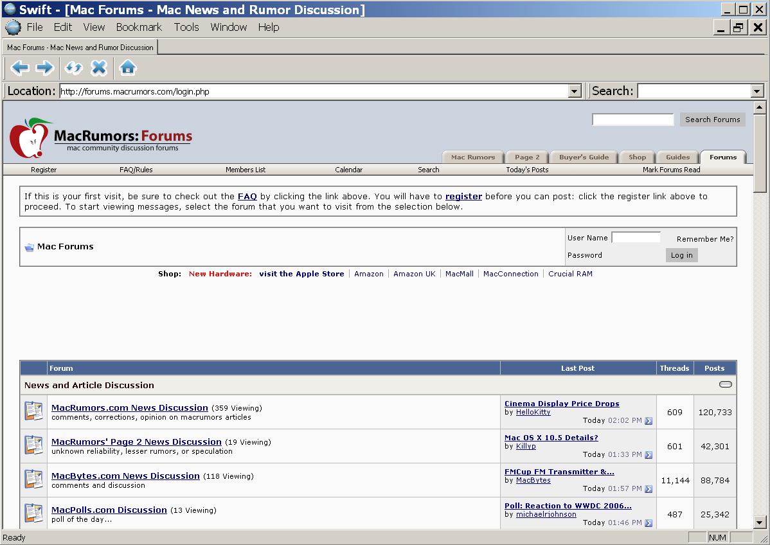Go to last post of Mac OS X 10.5 thread

click(x=649, y=454)
